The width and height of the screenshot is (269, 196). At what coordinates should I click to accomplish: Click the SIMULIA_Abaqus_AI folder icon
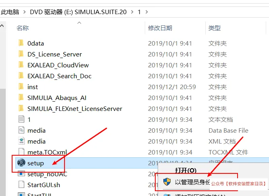click(21, 98)
